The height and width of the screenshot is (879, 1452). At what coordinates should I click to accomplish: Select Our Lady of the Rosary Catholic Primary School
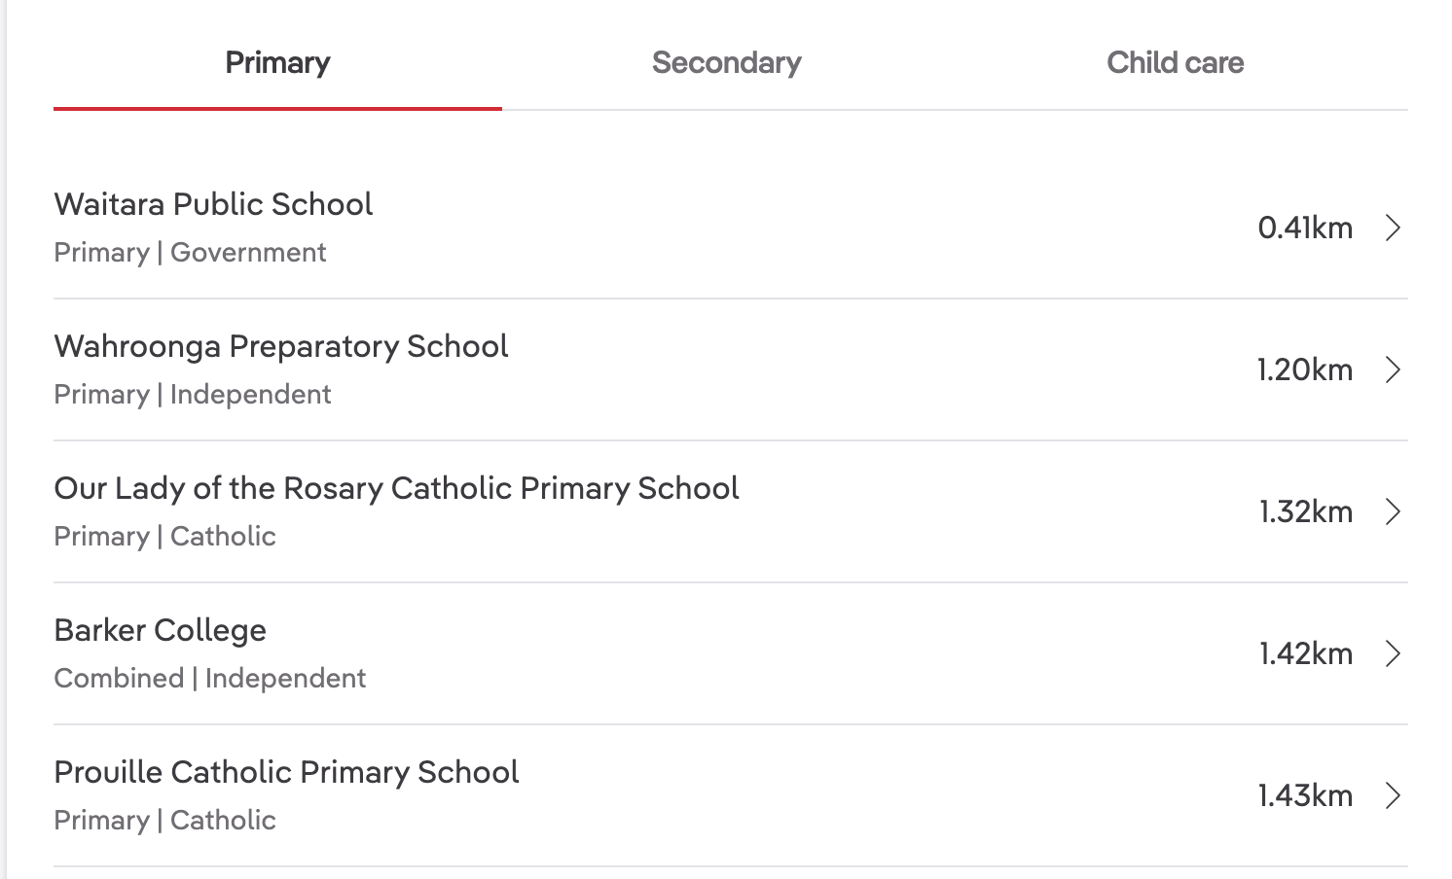(x=396, y=488)
